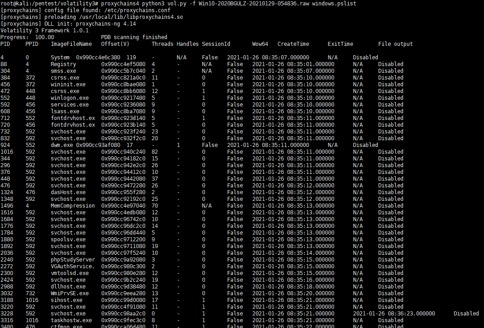The width and height of the screenshot is (484, 328).
Task: Click the WmiPrvSE.exe process name
Action: (x=70, y=293)
